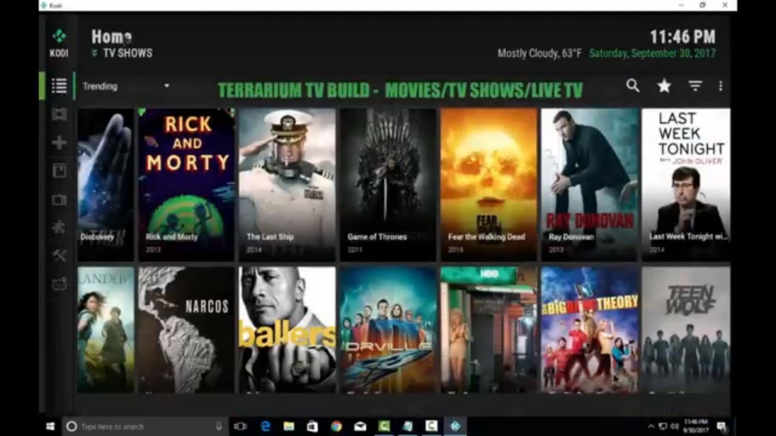Viewport: 776px width, 436px height.
Task: Open the Last Week Tonight poster
Action: point(686,185)
